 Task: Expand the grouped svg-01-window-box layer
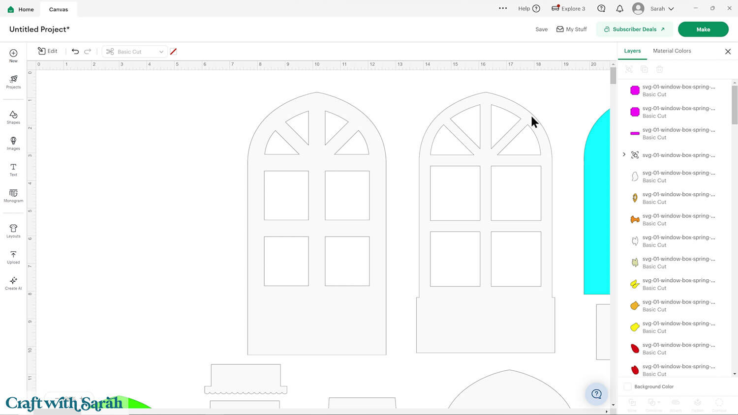coord(624,155)
